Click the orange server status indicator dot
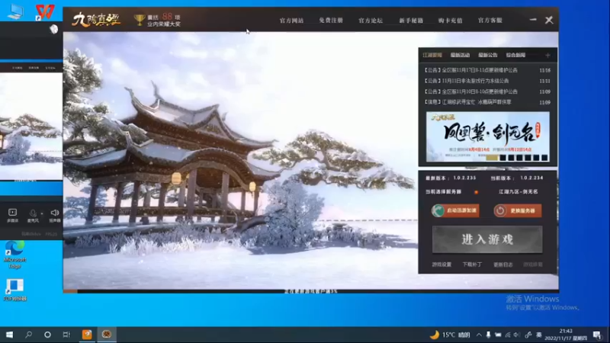Image resolution: width=610 pixels, height=343 pixels. (476, 192)
